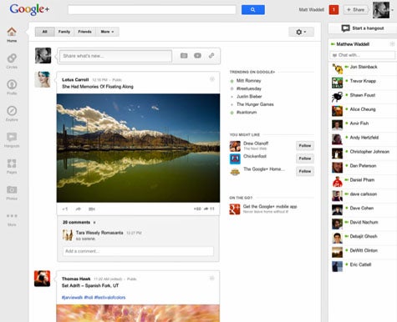Viewport: 397px width, 322px height.
Task: Select the Friends stream tab
Action: [84, 32]
